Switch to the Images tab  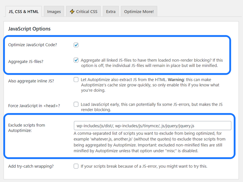click(54, 11)
